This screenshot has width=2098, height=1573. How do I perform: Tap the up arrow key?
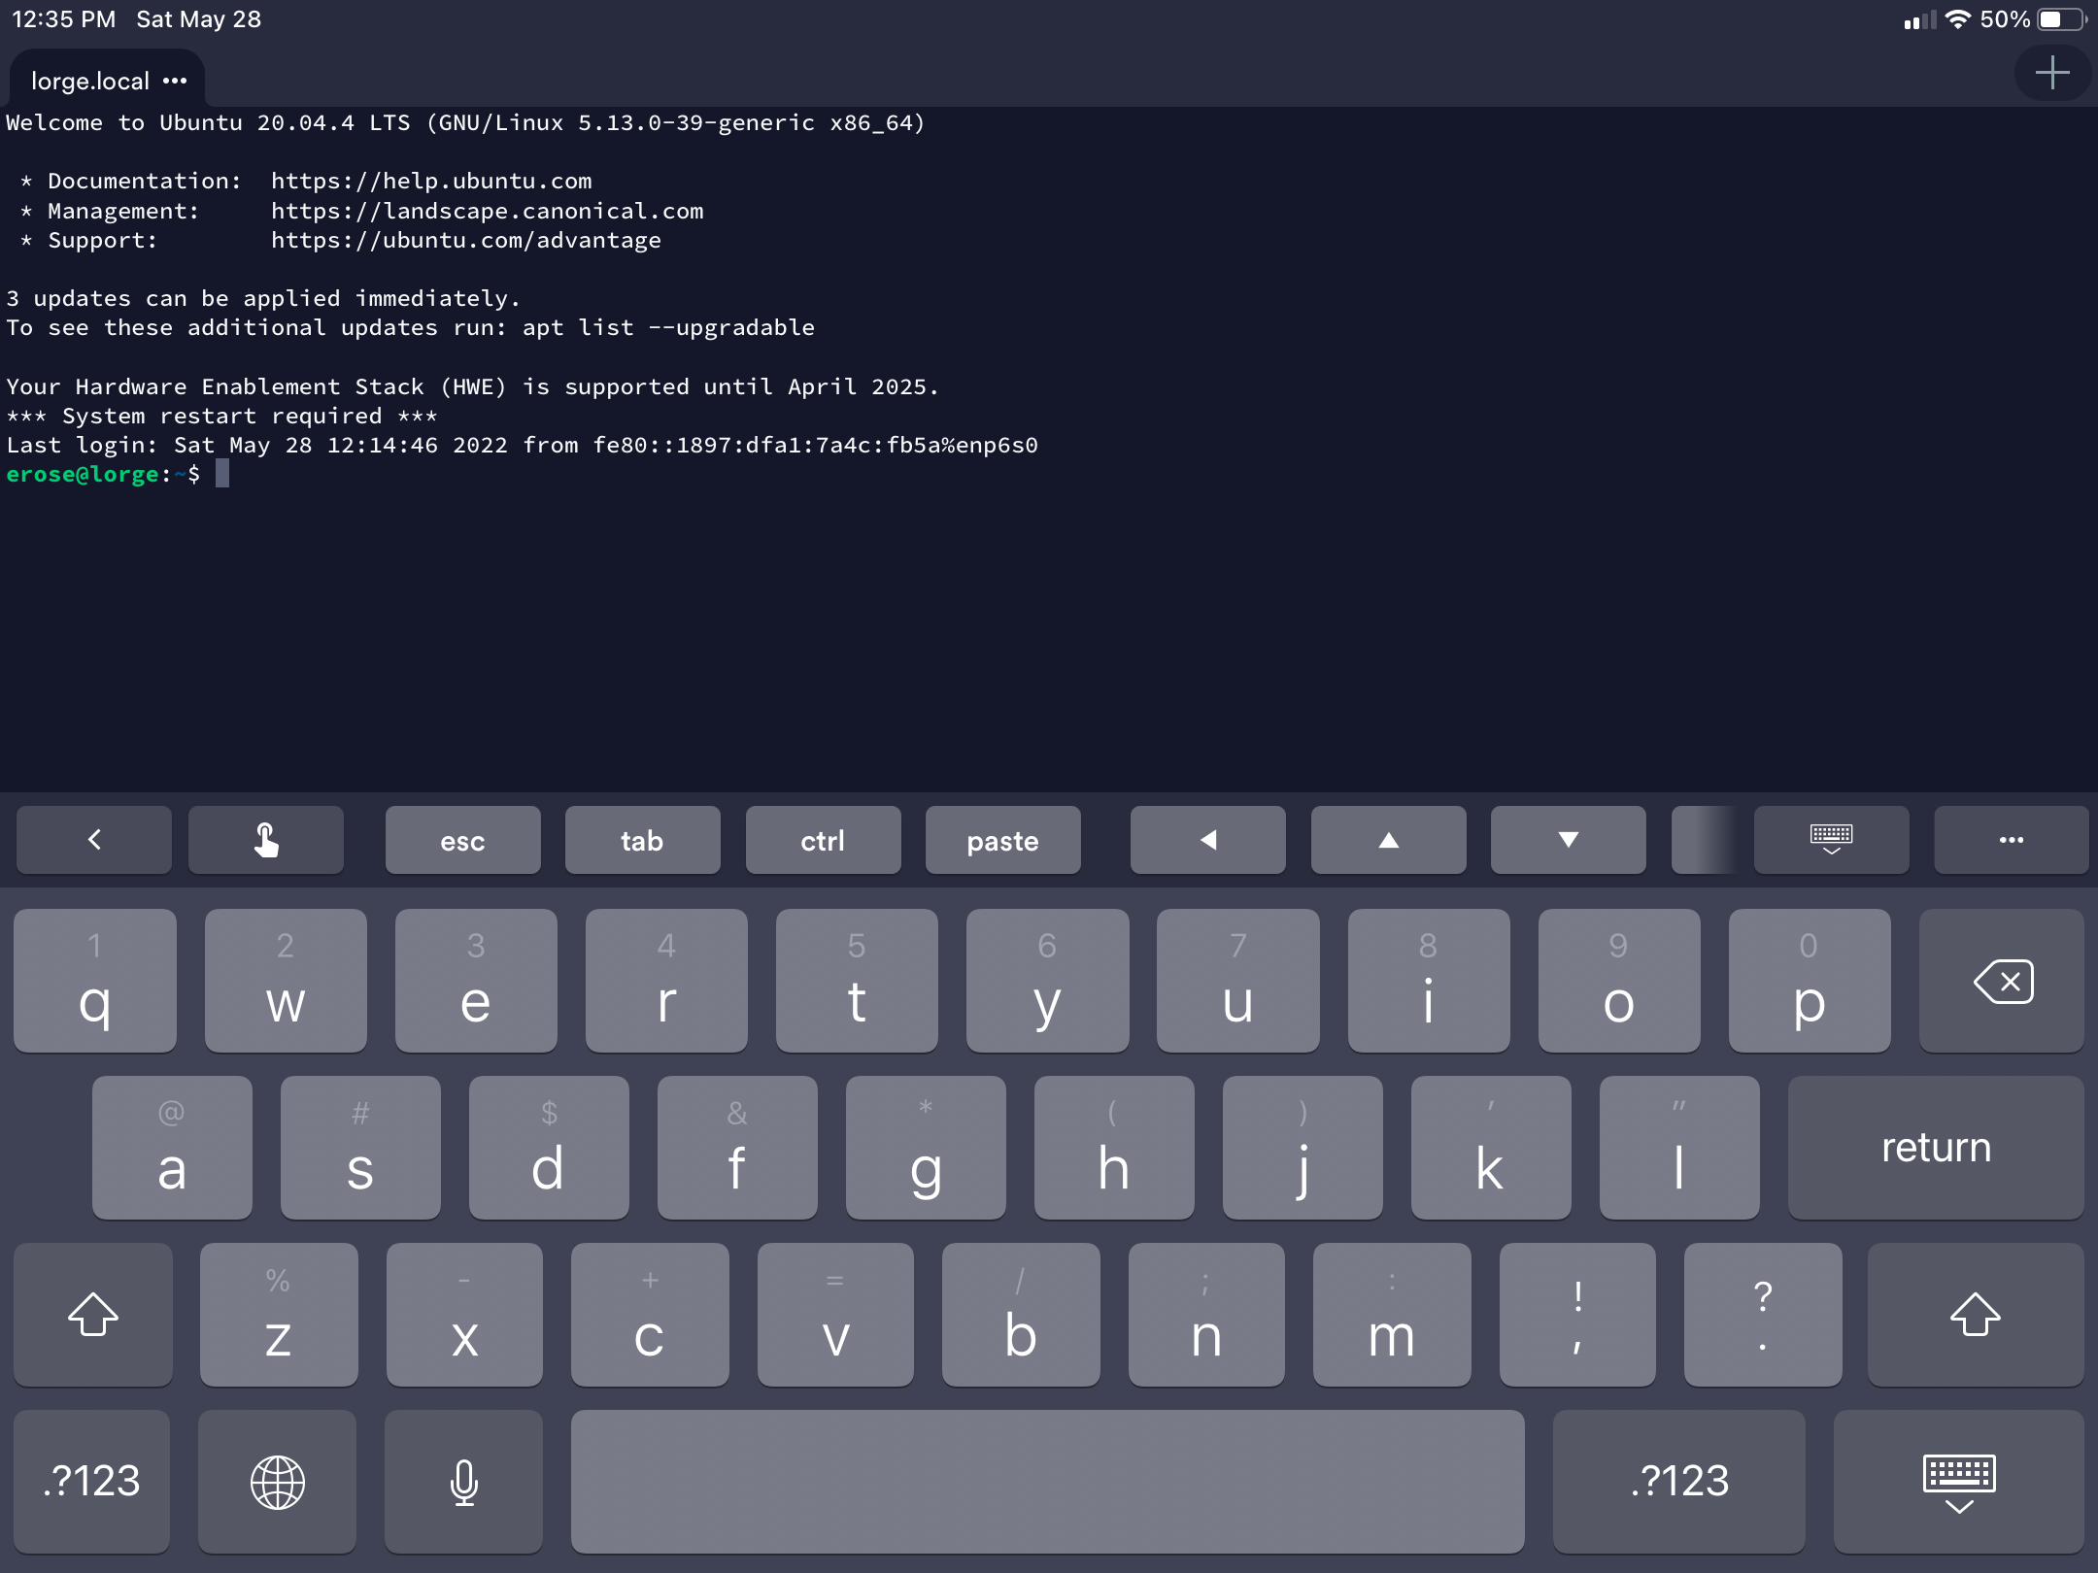pyautogui.click(x=1389, y=840)
